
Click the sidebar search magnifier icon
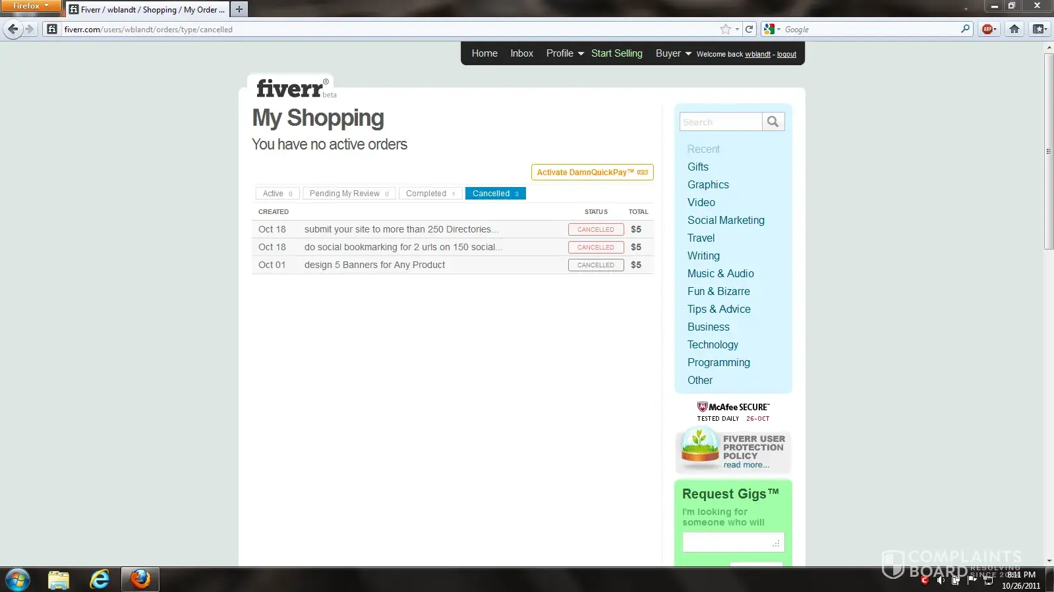[x=773, y=122]
